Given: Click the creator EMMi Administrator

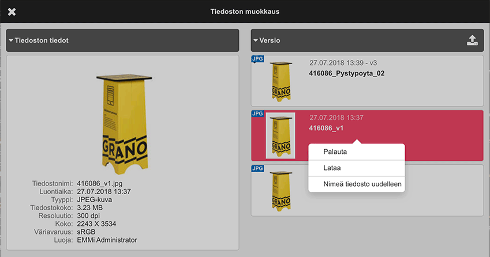Looking at the screenshot, I should pyautogui.click(x=107, y=240).
